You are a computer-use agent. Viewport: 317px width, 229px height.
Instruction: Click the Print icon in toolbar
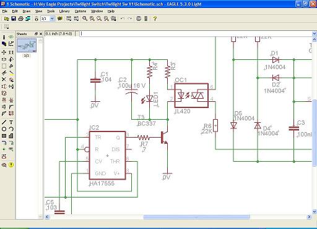(20, 19)
